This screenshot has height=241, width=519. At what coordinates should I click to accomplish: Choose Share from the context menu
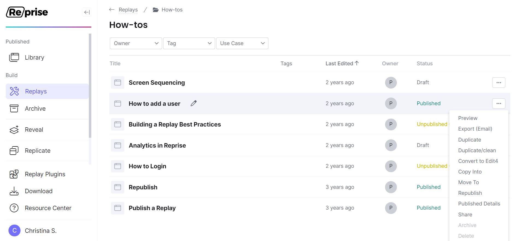point(465,214)
